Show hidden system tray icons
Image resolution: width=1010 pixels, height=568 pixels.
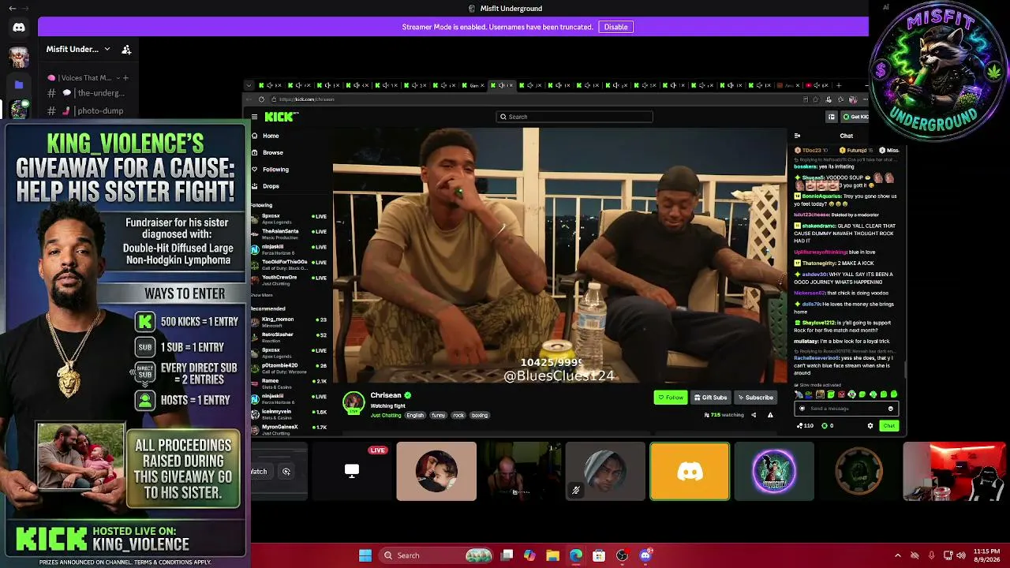pyautogui.click(x=897, y=555)
